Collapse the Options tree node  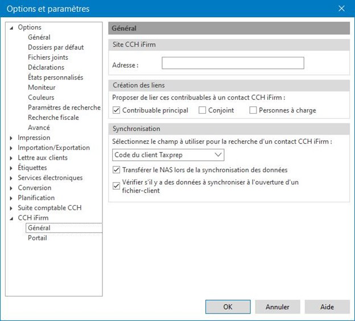click(x=11, y=28)
